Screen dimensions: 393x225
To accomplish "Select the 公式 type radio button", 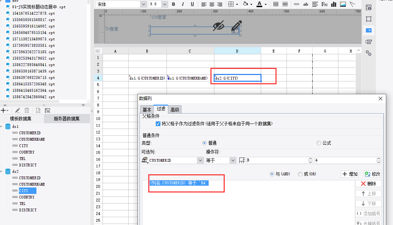I will click(x=319, y=143).
